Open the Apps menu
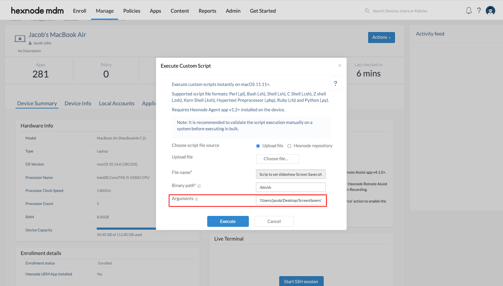 coord(155,11)
